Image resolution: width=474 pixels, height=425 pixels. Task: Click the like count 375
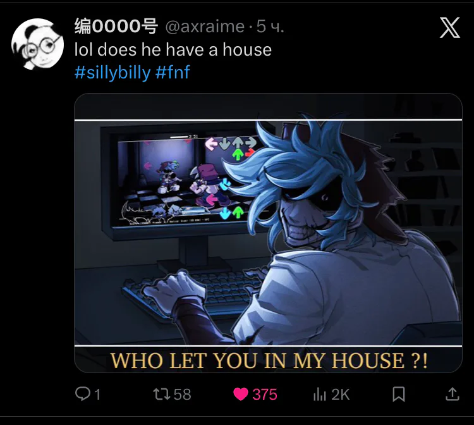[x=265, y=395]
